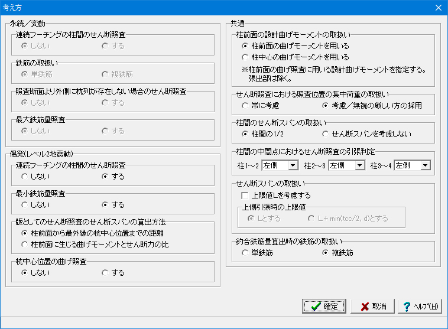Image resolution: width=448 pixels, height=329 pixels.
Task: Select する for 照査断面より外側に杭列が存在しない場合
Action: pyautogui.click(x=113, y=103)
